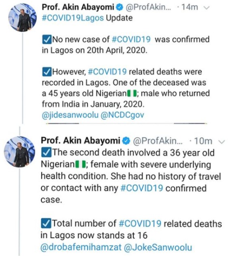
Task: Open the @JokeSanwoolu mention
Action: pos(158,247)
